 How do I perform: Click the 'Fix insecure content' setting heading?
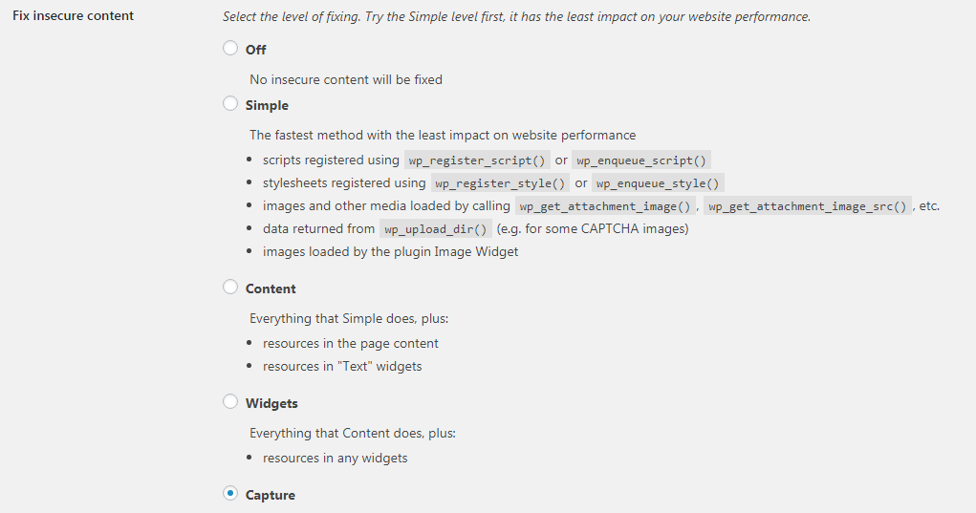73,15
